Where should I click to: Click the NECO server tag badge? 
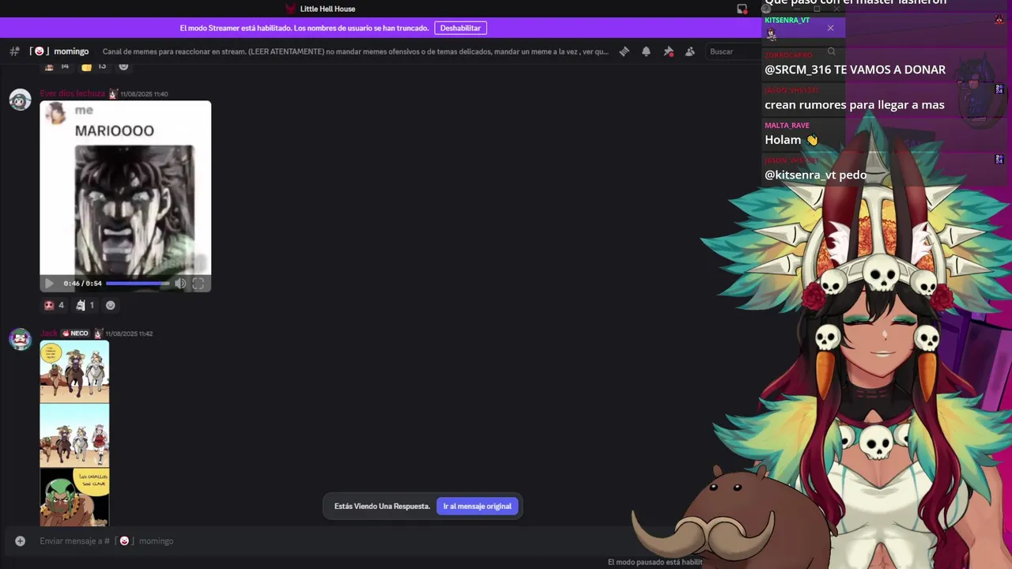76,333
